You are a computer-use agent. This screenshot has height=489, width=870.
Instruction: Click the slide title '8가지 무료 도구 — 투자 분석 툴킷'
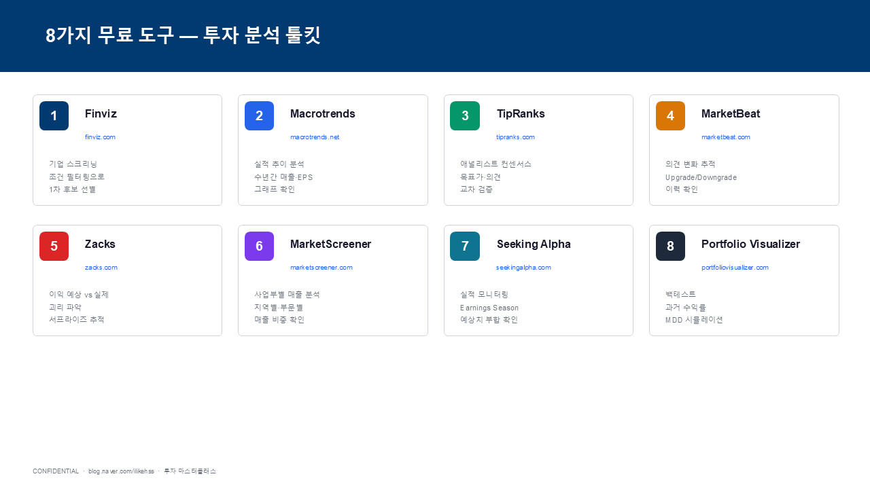pyautogui.click(x=183, y=35)
